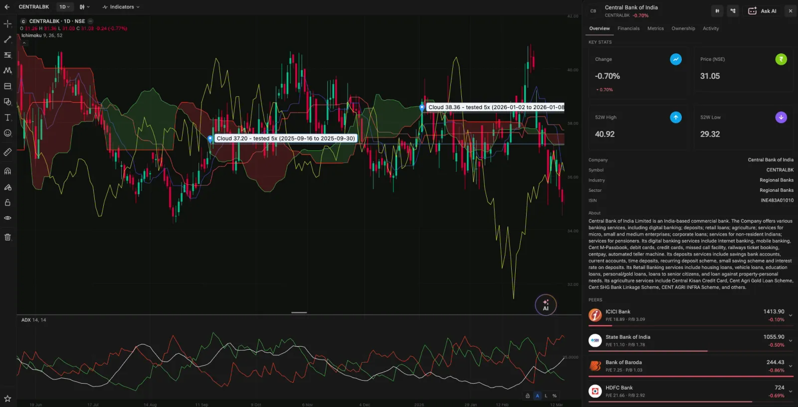Toggle stay-in-drawing-mode pencil lock
Screen dimensions: 798x407
[x=7, y=187]
